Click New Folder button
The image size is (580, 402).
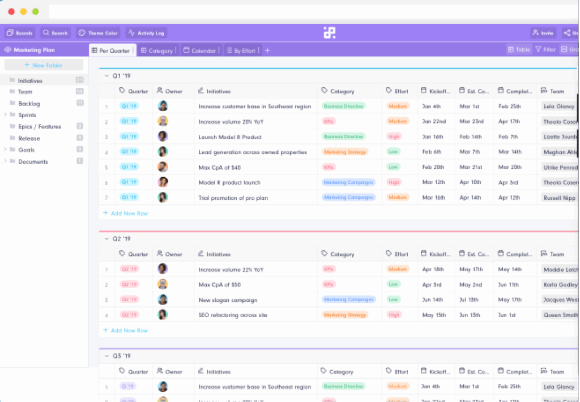(44, 65)
